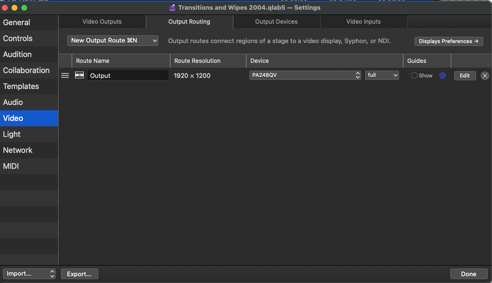Click the Displays Preferences button
492x283 pixels.
tap(448, 41)
